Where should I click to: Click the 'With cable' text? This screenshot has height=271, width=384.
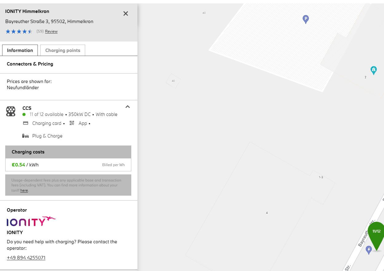click(x=106, y=114)
